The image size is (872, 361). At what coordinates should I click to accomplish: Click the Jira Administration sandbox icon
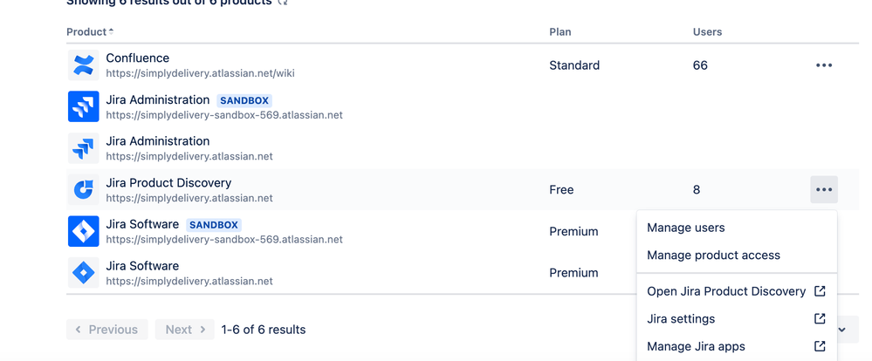click(84, 107)
